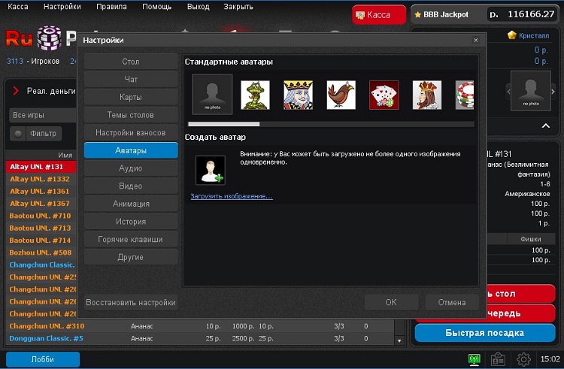Image resolution: width=564 pixels, height=369 pixels.
Task: Click the Загрузить изображение link
Action: point(232,196)
